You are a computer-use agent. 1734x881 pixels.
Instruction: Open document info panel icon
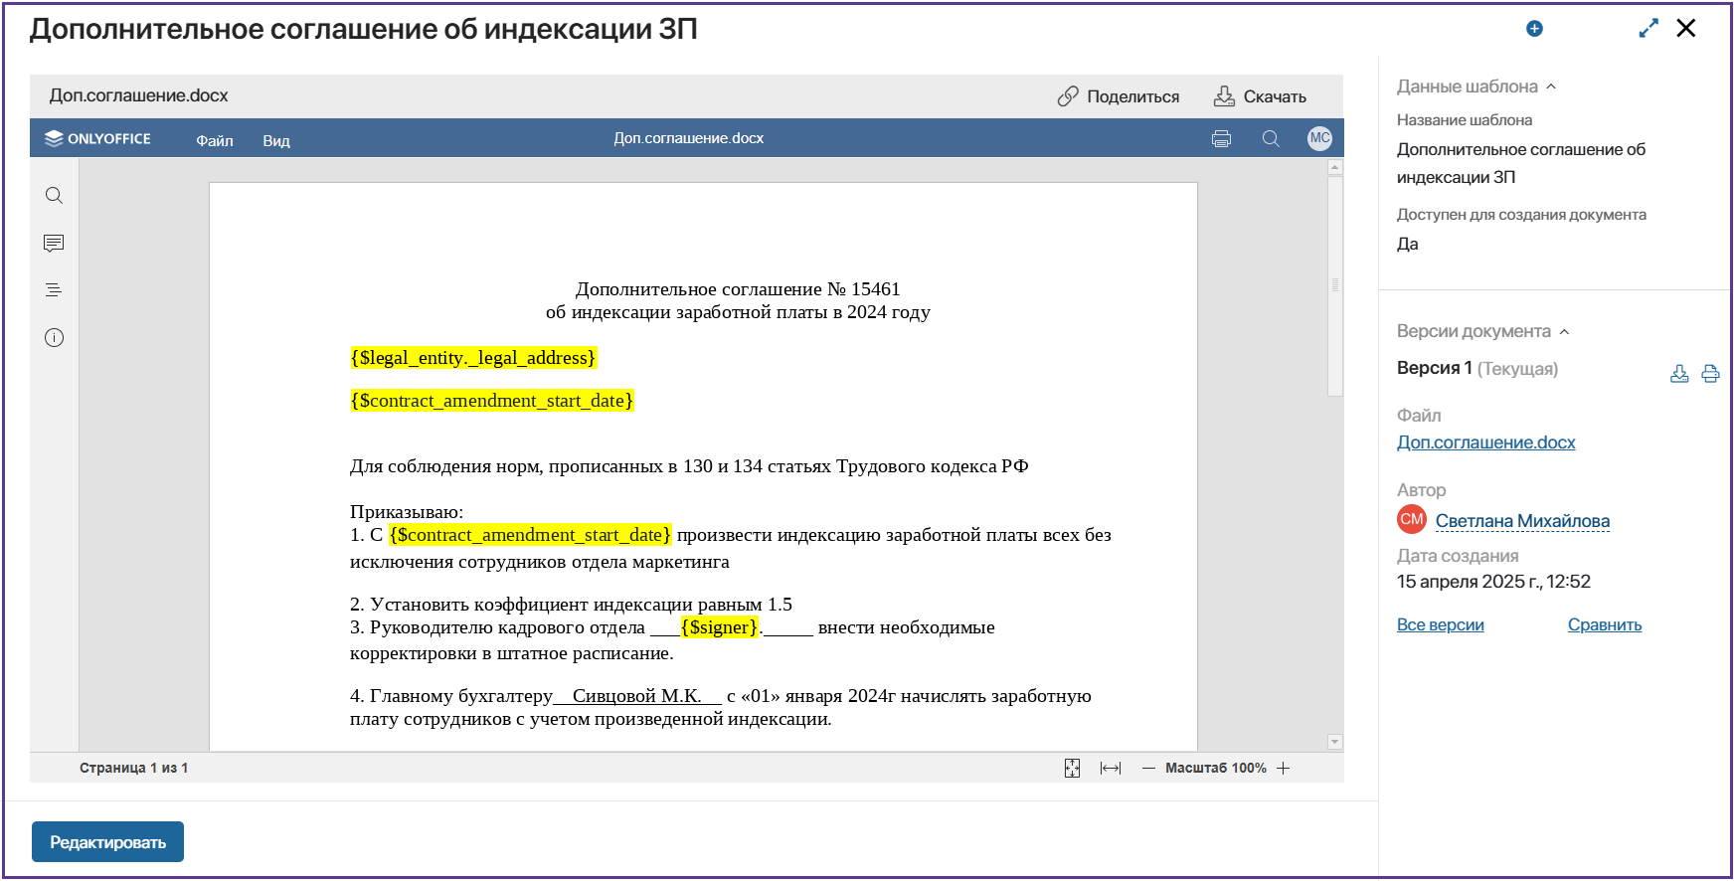pyautogui.click(x=54, y=338)
